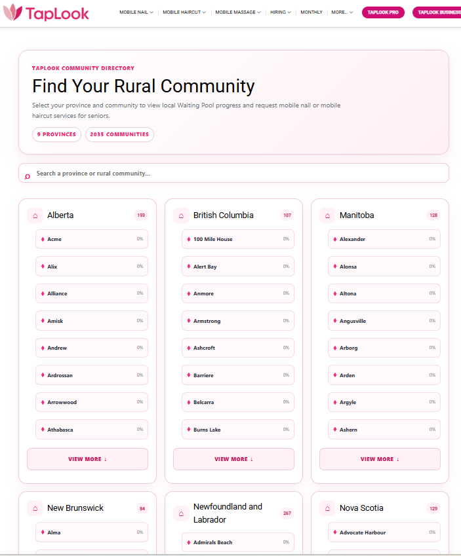
Task: Click the Nova Scotia 129 count badge
Action: [x=433, y=508]
